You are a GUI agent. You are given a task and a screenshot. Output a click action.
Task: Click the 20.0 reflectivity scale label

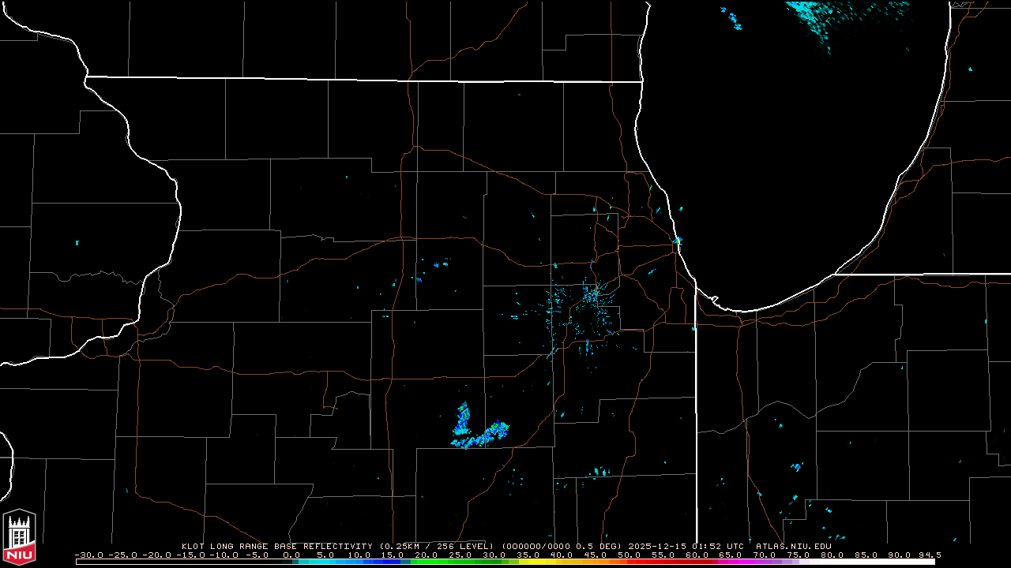(x=427, y=555)
